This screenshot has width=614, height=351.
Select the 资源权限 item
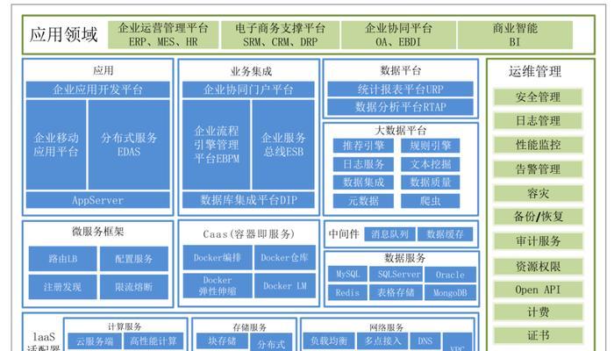coord(538,267)
